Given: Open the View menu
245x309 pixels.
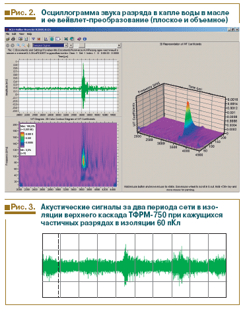Looking at the screenshot, I should pyautogui.click(x=22, y=34).
